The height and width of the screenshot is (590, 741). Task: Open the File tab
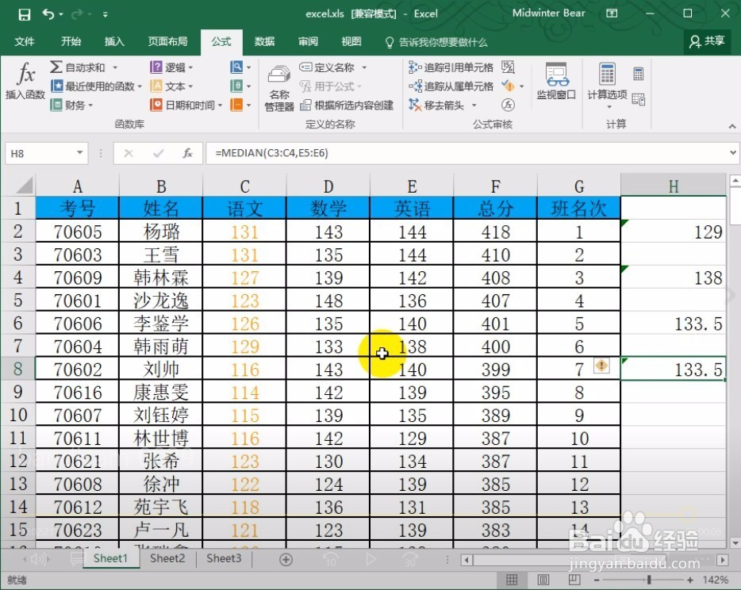pos(24,41)
